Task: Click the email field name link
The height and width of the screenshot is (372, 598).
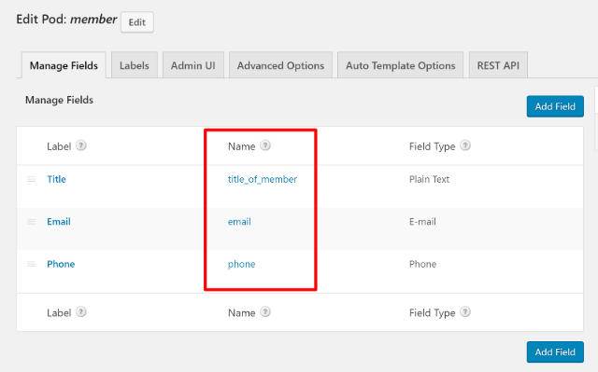Action: [x=239, y=222]
